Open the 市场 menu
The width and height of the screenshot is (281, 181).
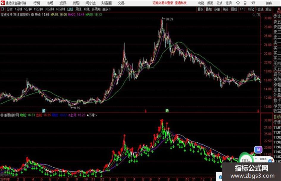50,3
